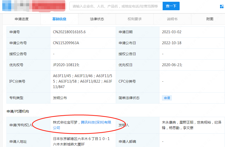Go to the 权利要求 tab

coord(134,19)
